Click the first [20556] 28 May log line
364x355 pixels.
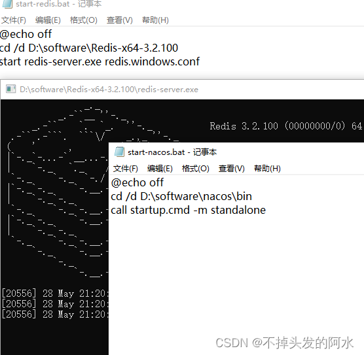(55, 294)
